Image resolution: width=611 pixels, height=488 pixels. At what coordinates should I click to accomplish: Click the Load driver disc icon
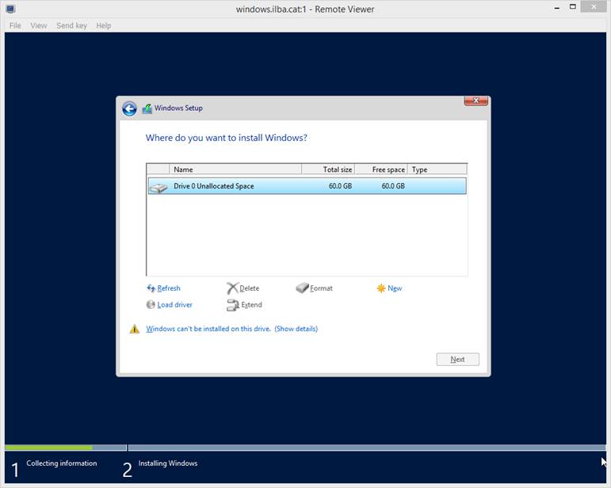pyautogui.click(x=151, y=304)
